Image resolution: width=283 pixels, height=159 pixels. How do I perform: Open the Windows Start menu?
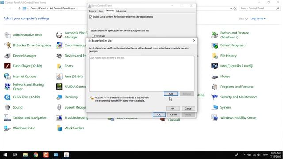click(5, 155)
